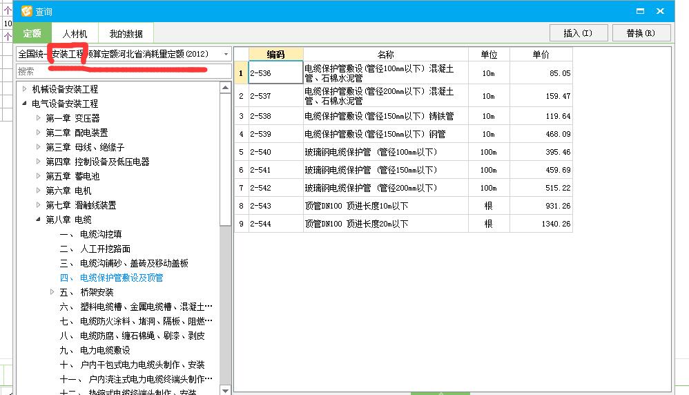The width and height of the screenshot is (689, 395).
Task: Collapse the 电气设备安装工程 node
Action: [25, 104]
